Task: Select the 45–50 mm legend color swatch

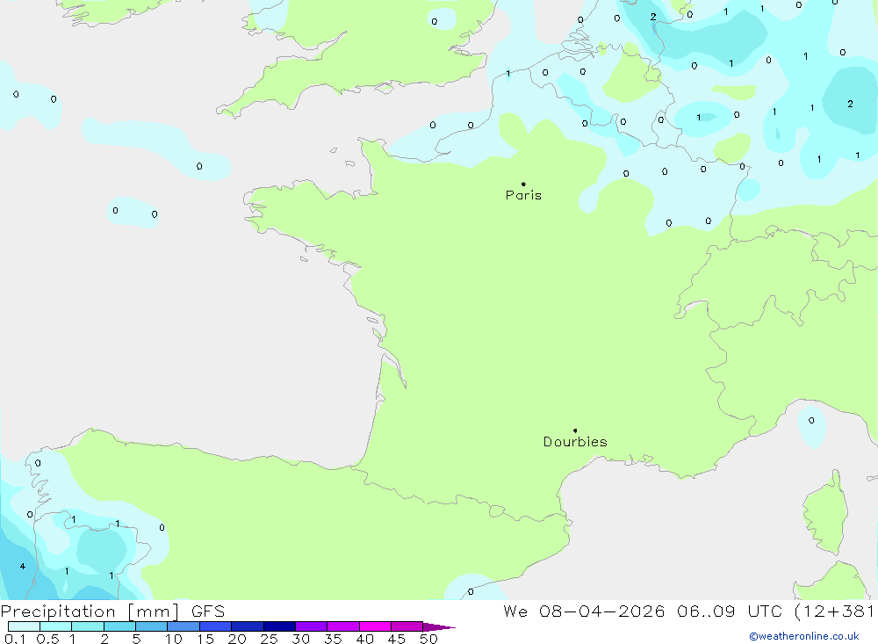Action: tap(407, 626)
